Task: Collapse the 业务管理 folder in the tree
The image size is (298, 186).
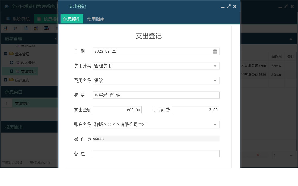Action: (5, 54)
